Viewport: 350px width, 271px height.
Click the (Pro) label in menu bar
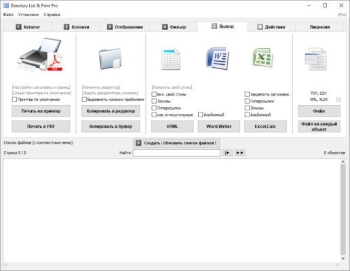pyautogui.click(x=343, y=15)
